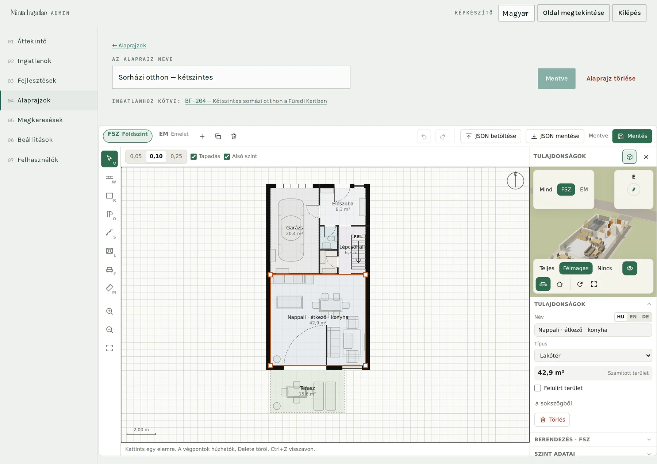Switch name language to HU

(621, 317)
